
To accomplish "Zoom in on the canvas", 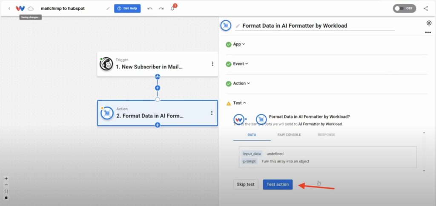I will pyautogui.click(x=6, y=179).
